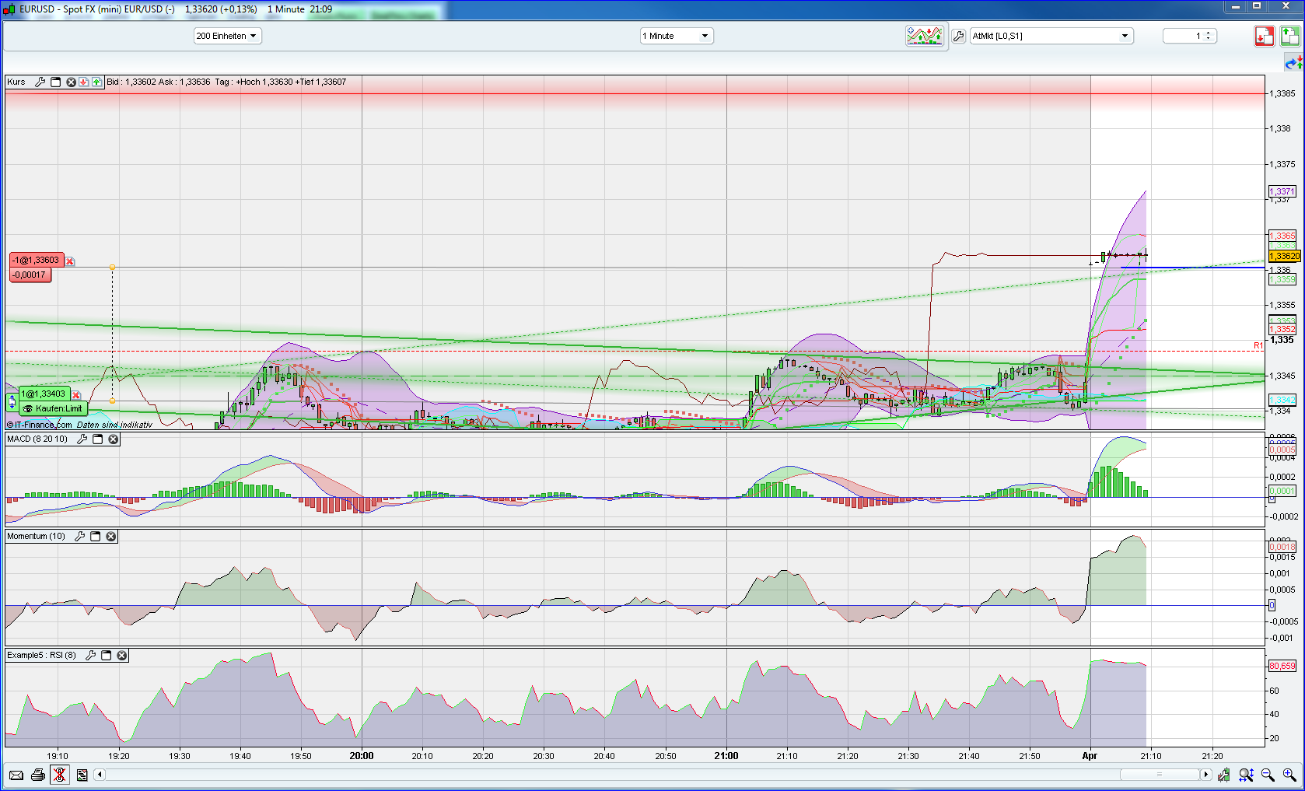
Task: Toggle the crossed-out icon in bottom toolbar
Action: point(59,775)
